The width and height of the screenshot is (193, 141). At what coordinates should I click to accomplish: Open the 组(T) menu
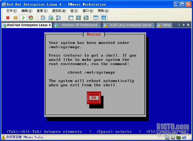coord(74,11)
